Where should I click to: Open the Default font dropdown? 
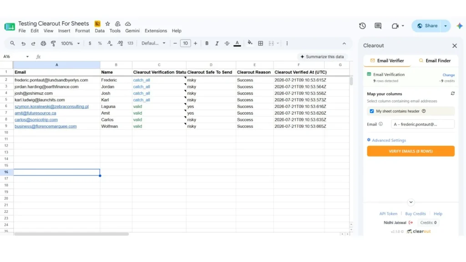tap(153, 43)
